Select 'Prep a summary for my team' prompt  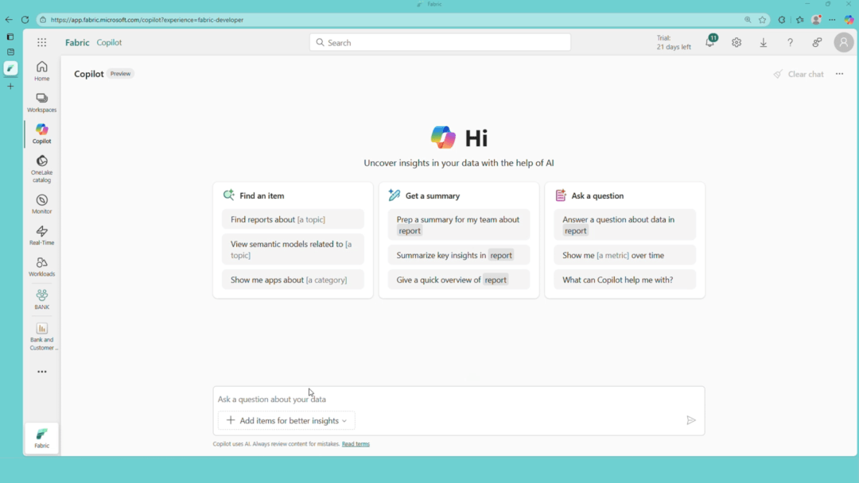[x=459, y=225]
